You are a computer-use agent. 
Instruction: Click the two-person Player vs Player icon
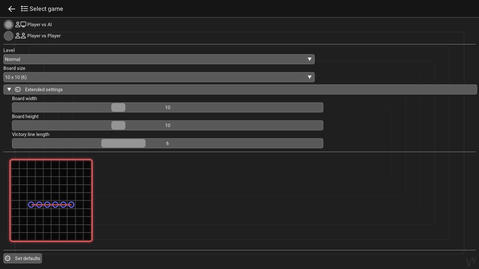point(21,35)
